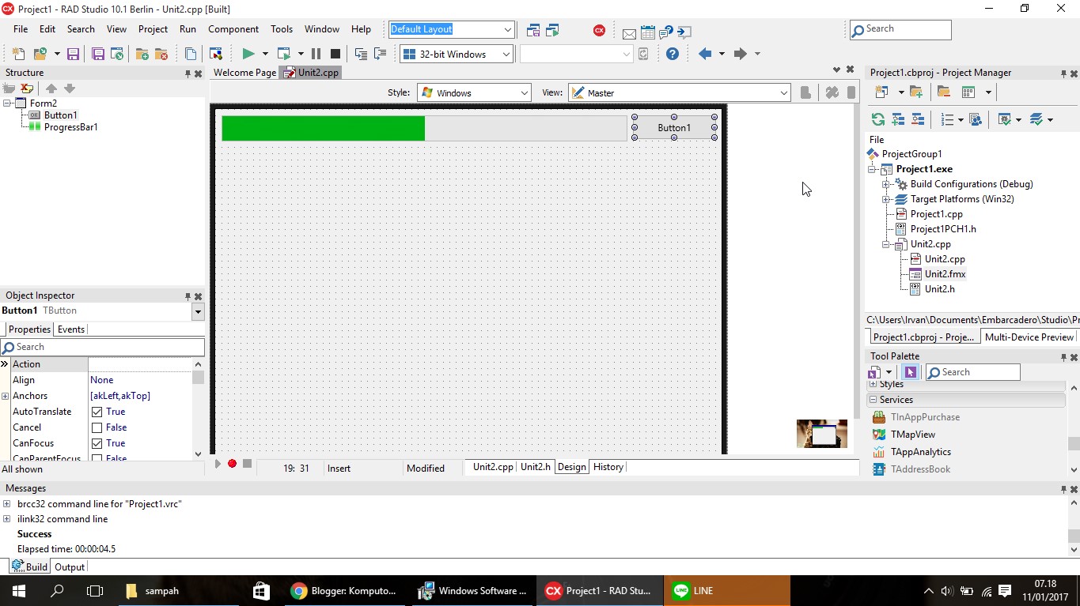Select Project1PCH1.h in Project Manager
This screenshot has width=1080, height=606.
943,229
